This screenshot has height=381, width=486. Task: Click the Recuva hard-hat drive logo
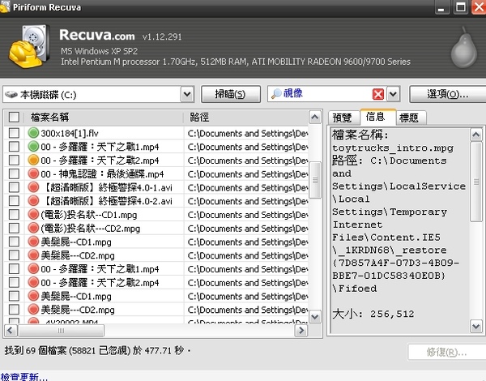pyautogui.click(x=29, y=46)
